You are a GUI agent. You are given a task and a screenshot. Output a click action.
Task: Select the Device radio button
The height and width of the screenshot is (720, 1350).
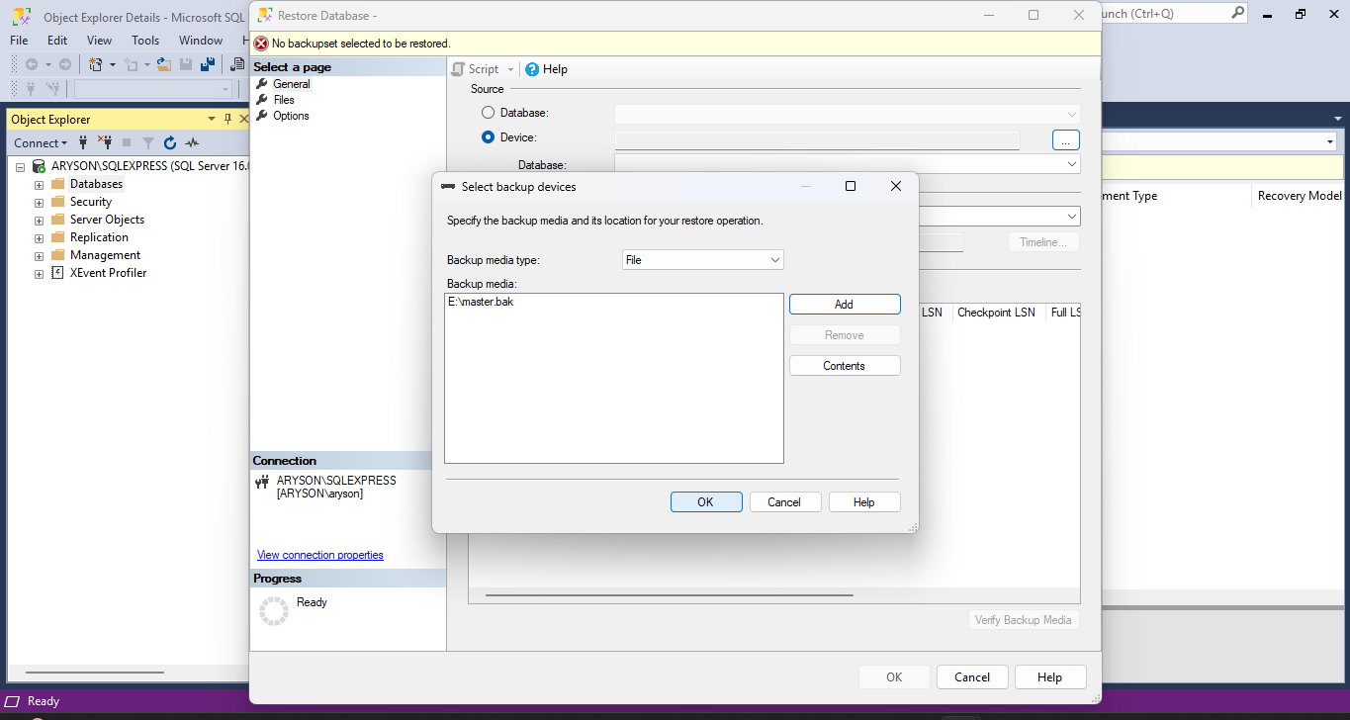[488, 136]
